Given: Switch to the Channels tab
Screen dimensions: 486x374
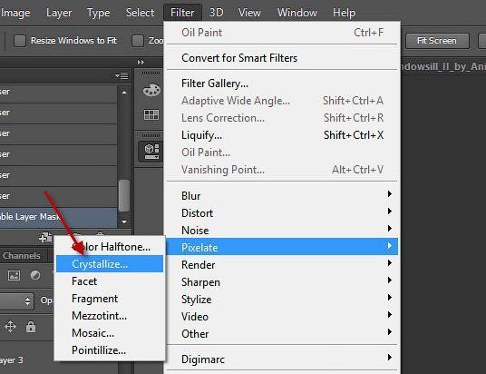Looking at the screenshot, I should tap(22, 255).
